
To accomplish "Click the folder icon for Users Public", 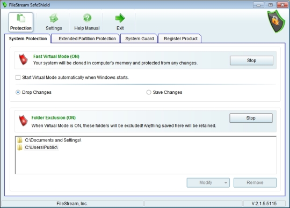I will (x=20, y=147).
